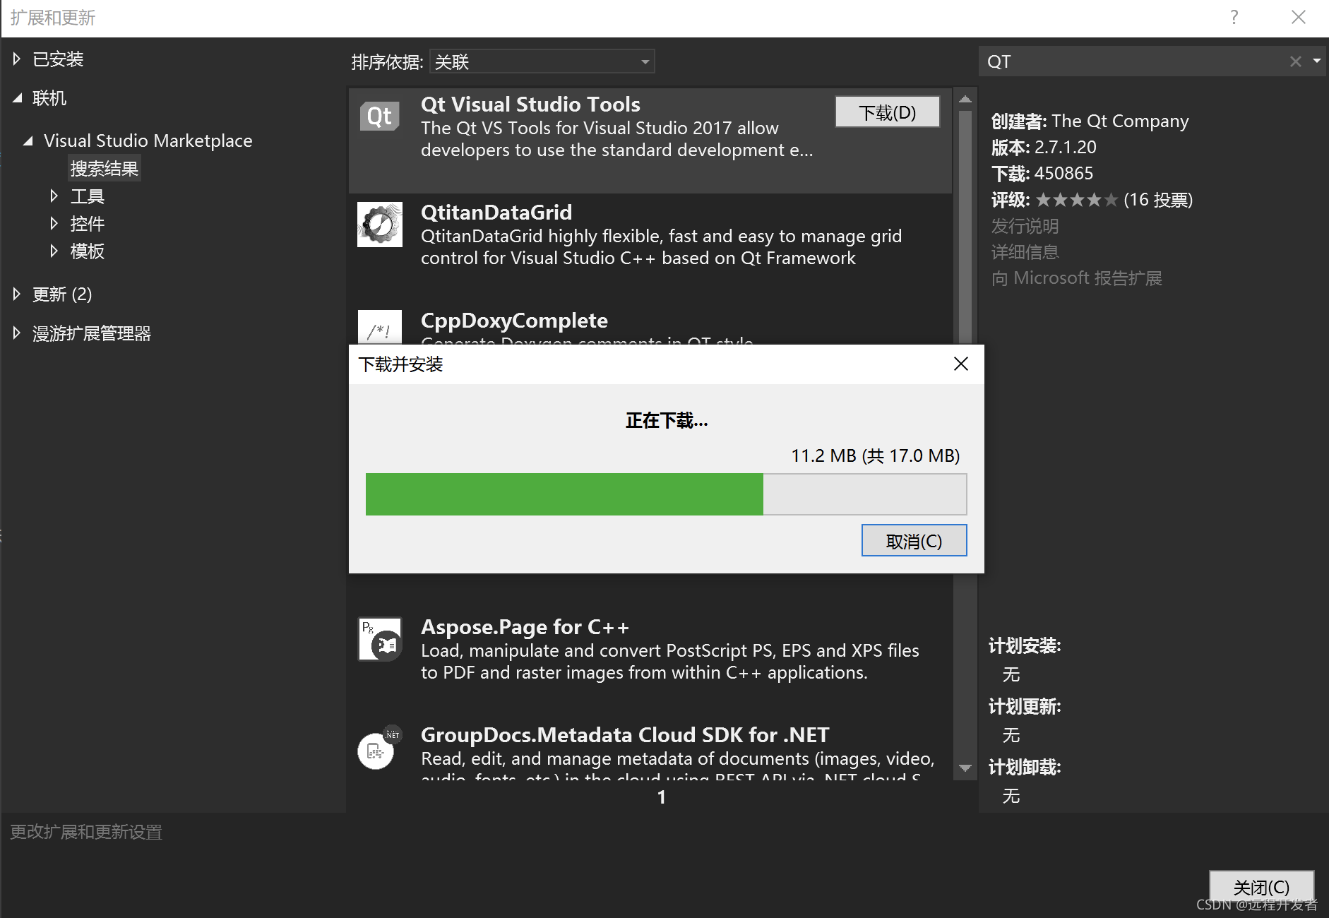Image resolution: width=1329 pixels, height=918 pixels.
Task: Click the 下载(D) download button
Action: click(x=887, y=112)
